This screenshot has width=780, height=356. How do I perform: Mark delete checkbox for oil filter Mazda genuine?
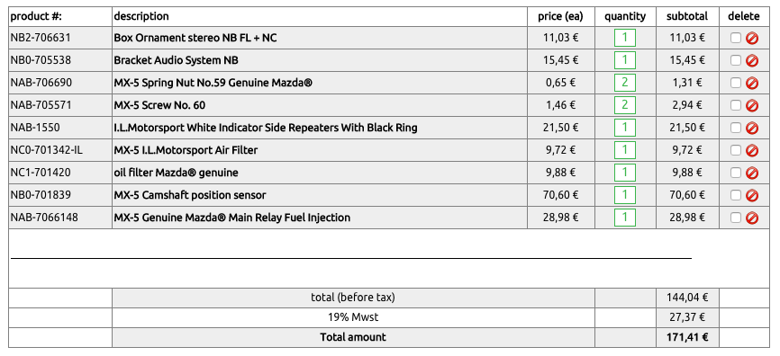(736, 173)
